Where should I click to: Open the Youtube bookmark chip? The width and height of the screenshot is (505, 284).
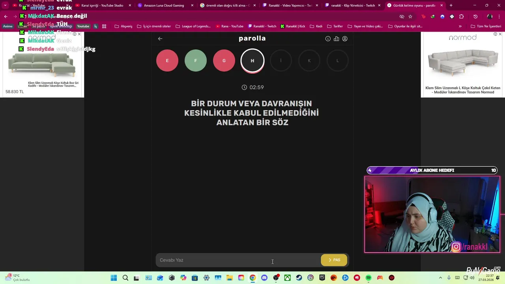coord(83,26)
